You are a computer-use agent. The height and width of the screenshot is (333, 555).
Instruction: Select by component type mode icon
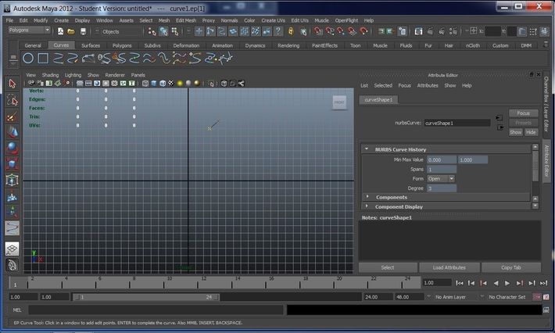pyautogui.click(x=175, y=31)
